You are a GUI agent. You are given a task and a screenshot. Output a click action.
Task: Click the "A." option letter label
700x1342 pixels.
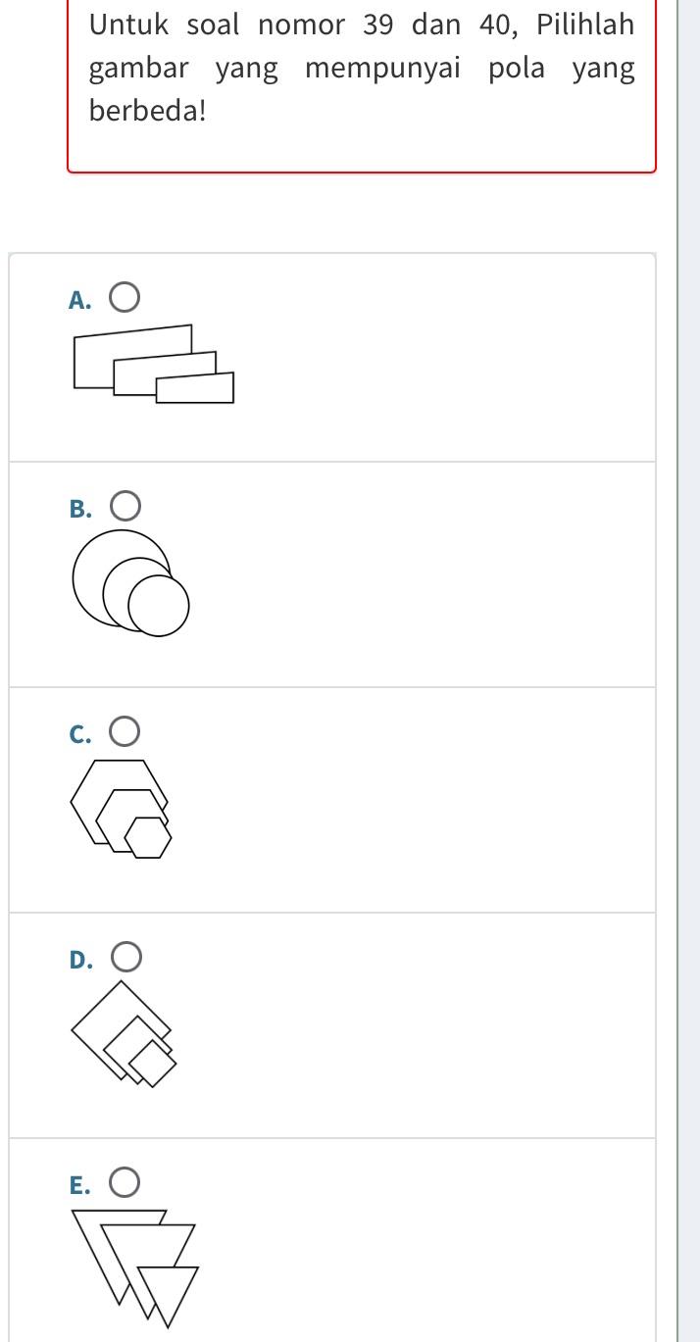click(80, 300)
